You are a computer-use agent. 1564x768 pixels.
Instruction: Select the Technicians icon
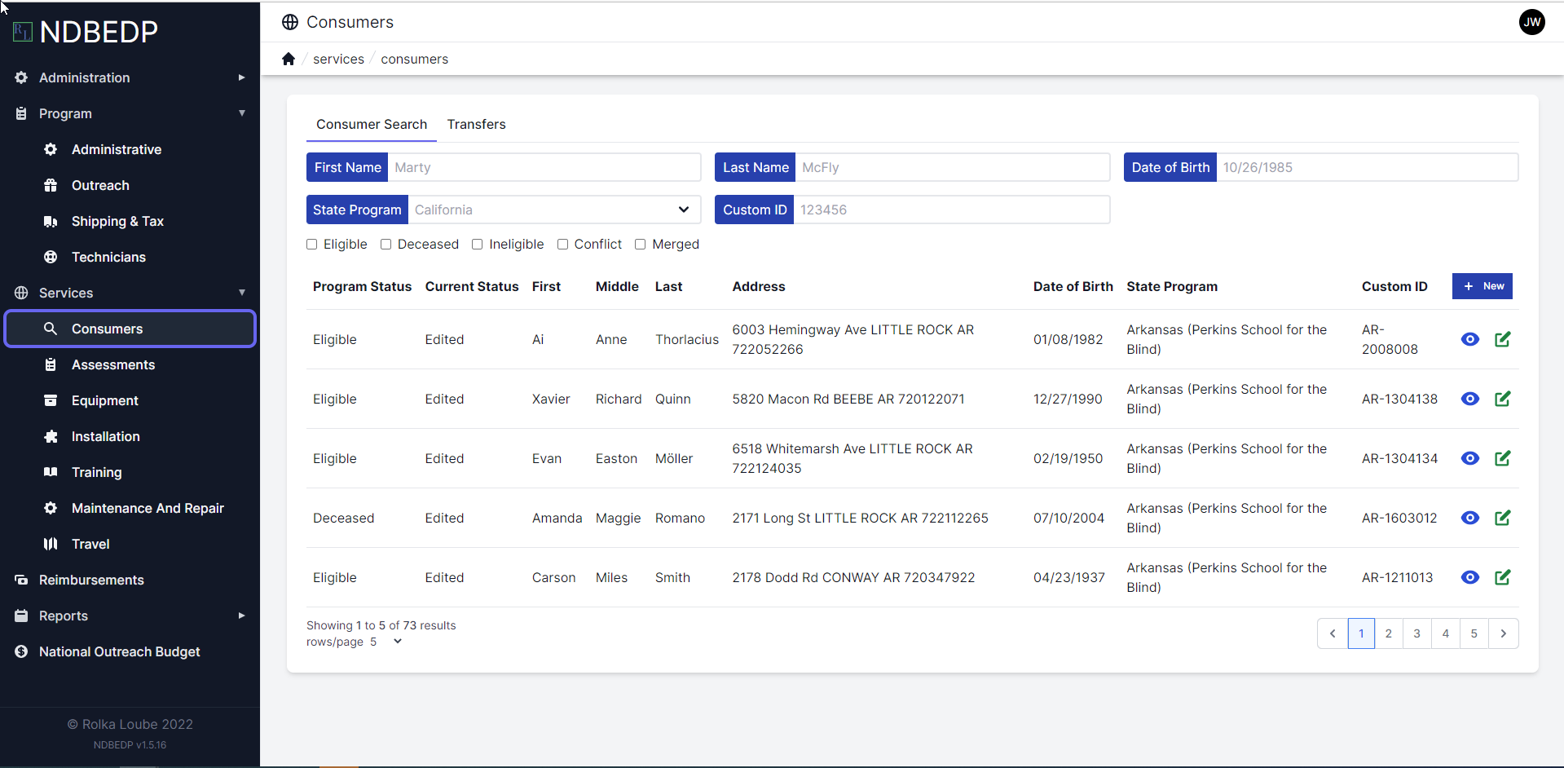pyautogui.click(x=51, y=257)
